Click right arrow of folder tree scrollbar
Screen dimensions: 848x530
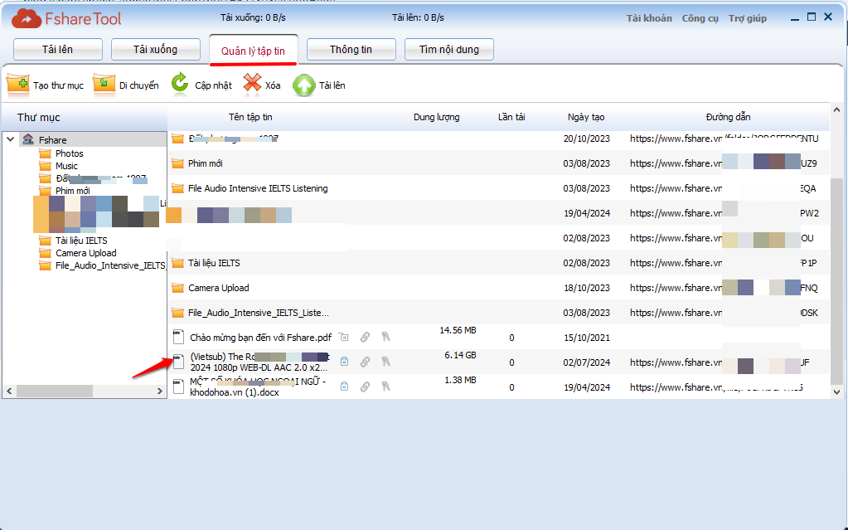coord(161,391)
